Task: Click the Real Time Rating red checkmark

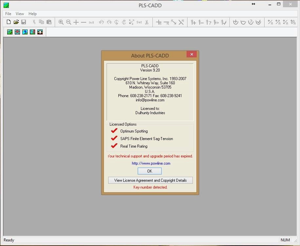Action: pos(114,146)
